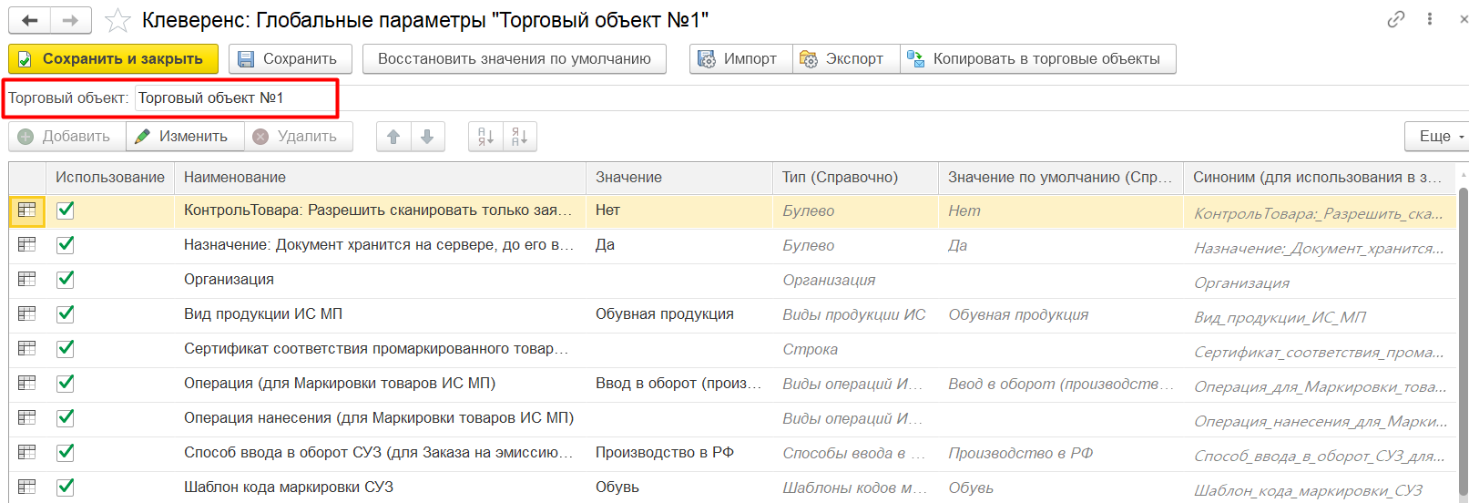Click value Да in Назначение row
This screenshot has width=1469, height=503.
point(605,244)
